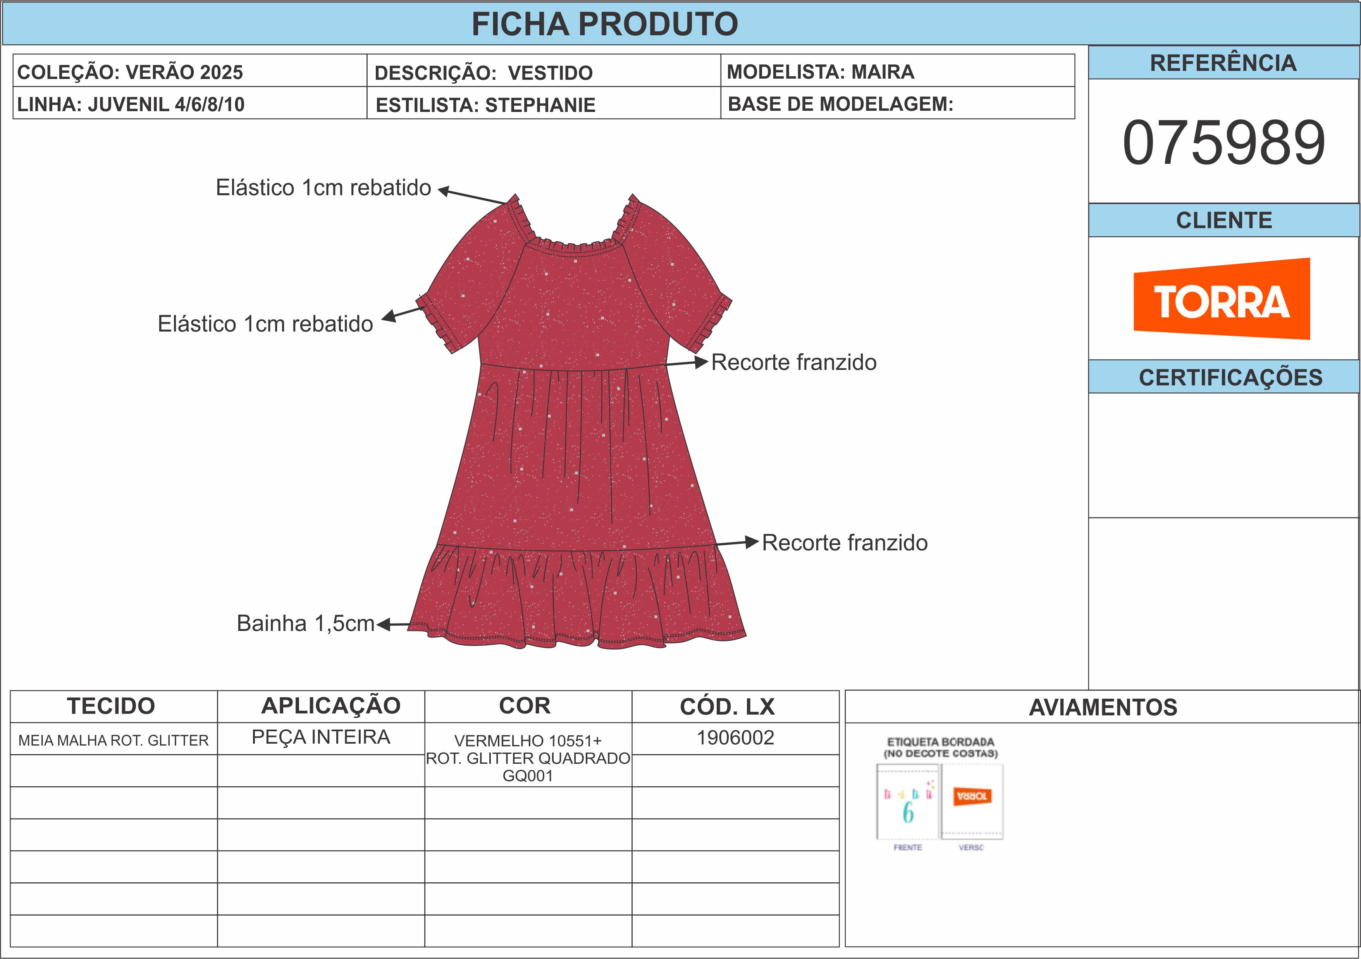Screen dimensions: 1361x959
Task: Click the neckline Elástico 1cm rebatido label
Action: pos(323,187)
